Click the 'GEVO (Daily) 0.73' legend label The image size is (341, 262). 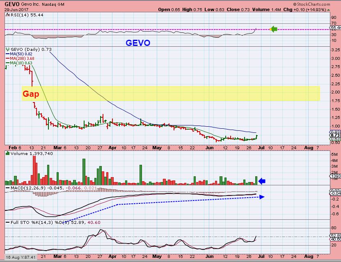(31, 49)
